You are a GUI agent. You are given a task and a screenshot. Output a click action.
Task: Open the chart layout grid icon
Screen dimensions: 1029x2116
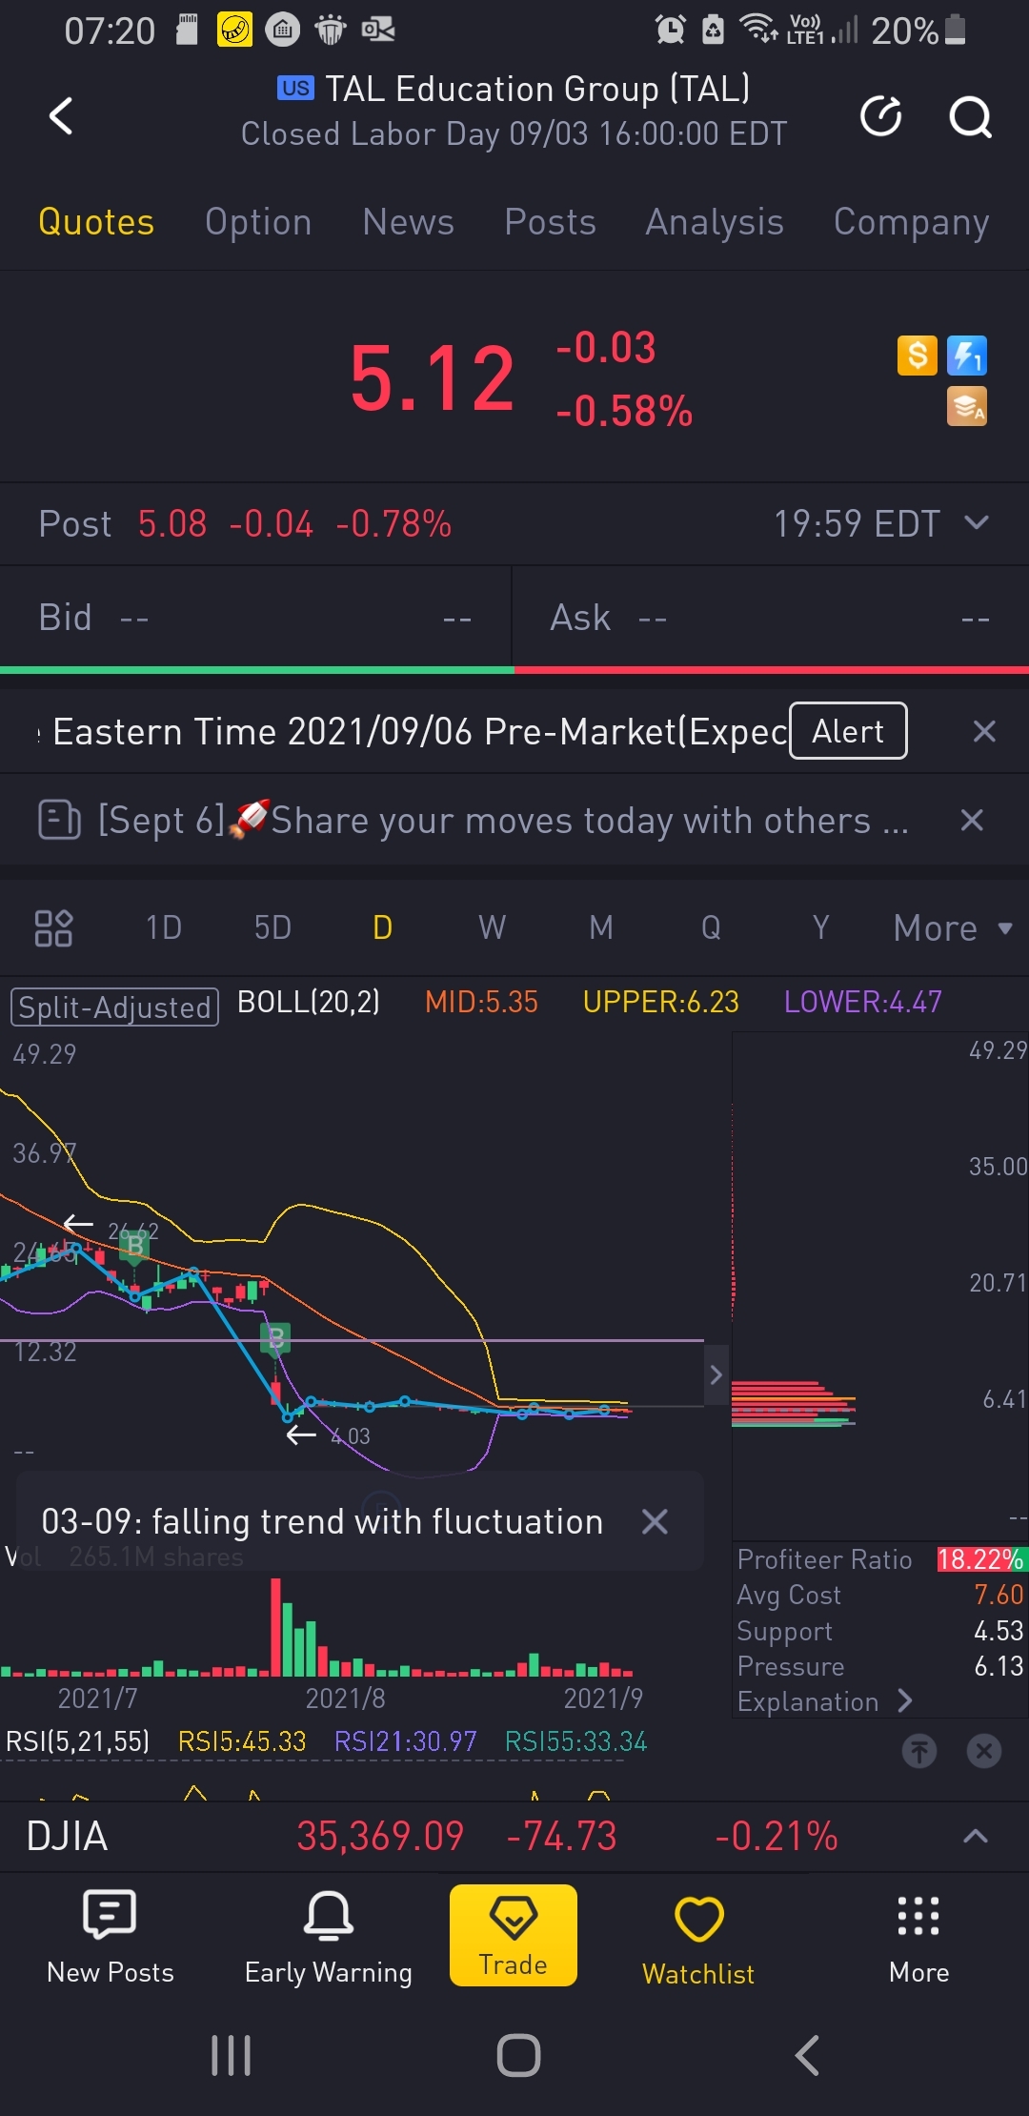coord(53,927)
